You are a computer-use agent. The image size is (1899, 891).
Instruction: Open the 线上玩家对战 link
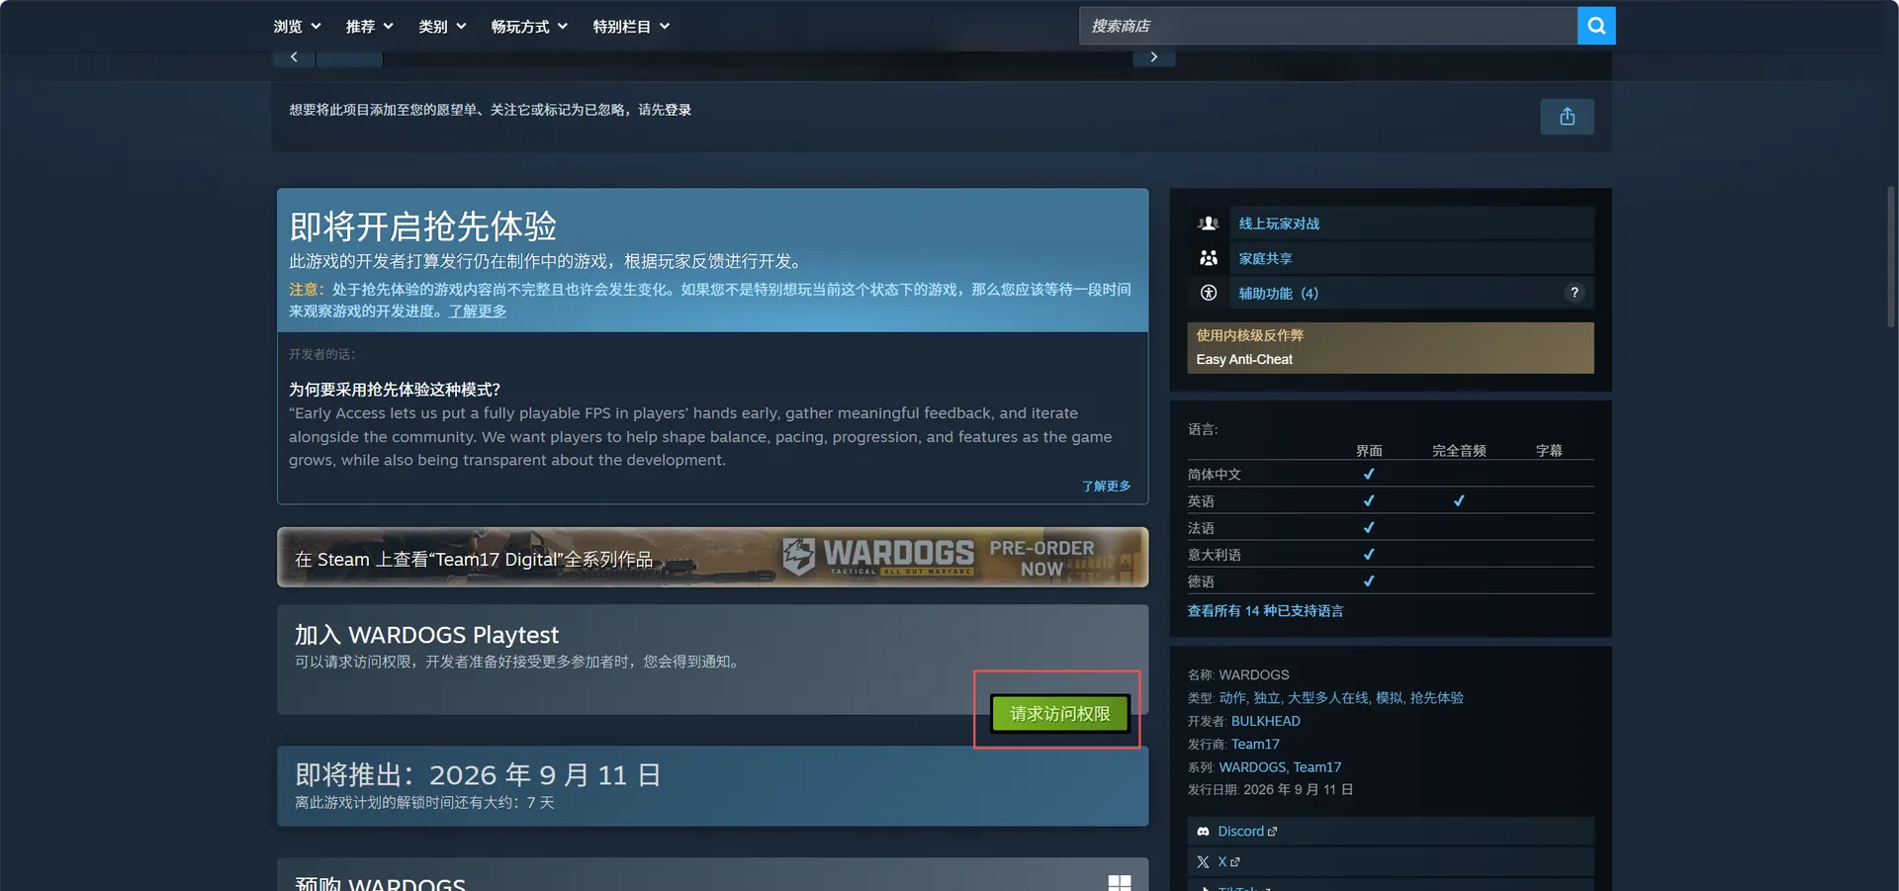coord(1279,223)
